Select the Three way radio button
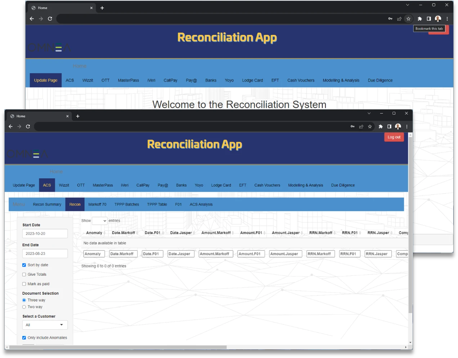Screen dimensions: 458x358 pyautogui.click(x=24, y=300)
